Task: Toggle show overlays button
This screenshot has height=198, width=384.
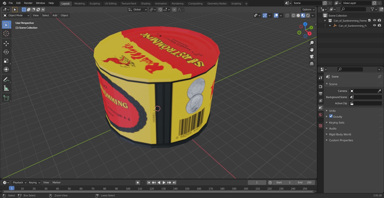Action: [276, 15]
